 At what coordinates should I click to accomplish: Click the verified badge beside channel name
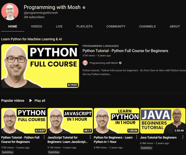(84, 8)
